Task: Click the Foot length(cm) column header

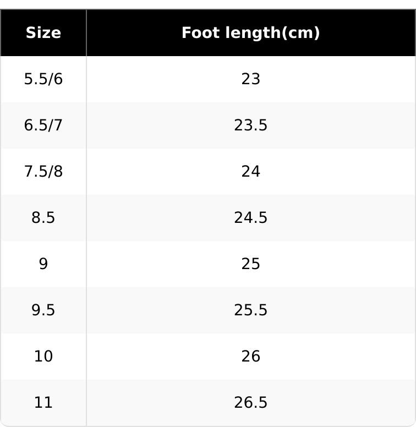Action: click(250, 33)
